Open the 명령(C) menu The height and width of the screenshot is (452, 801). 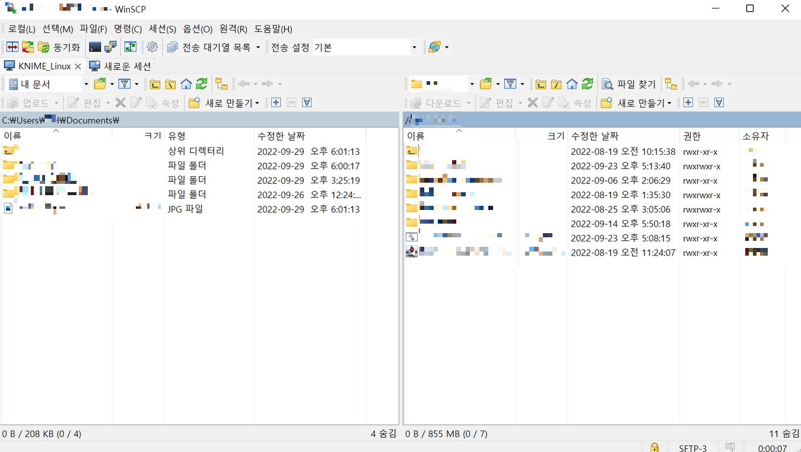[128, 29]
